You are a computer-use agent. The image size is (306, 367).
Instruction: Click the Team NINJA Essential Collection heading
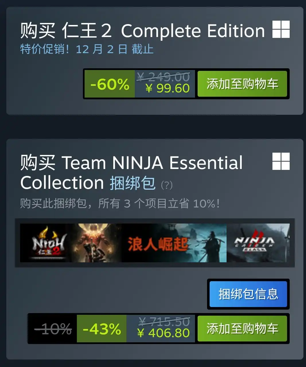(x=131, y=172)
